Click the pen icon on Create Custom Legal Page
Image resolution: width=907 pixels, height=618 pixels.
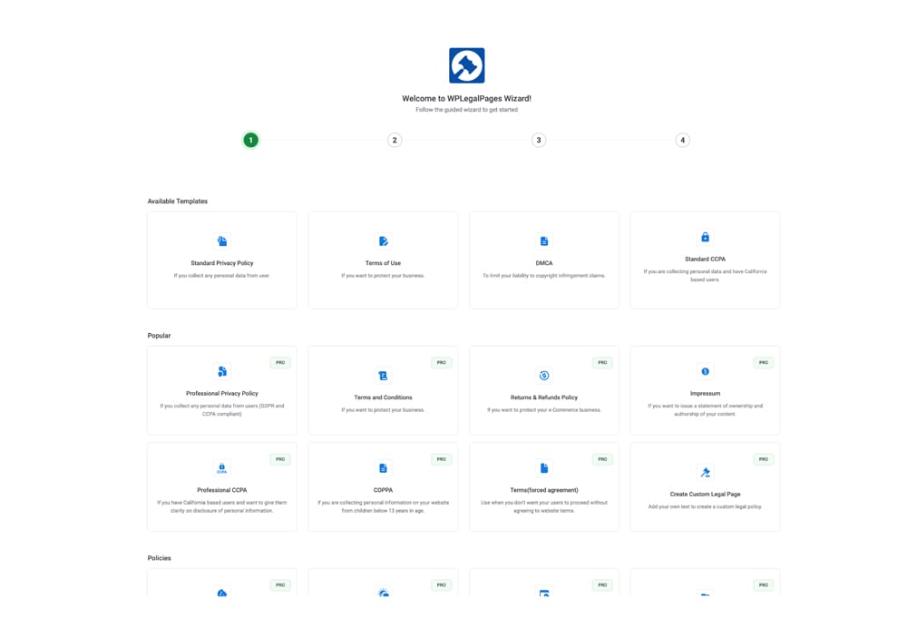click(x=705, y=470)
